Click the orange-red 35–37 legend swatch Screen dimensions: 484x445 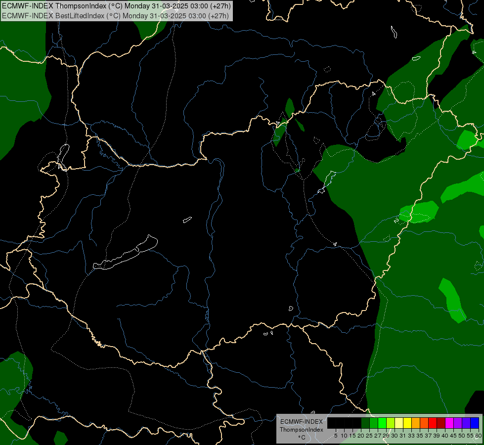tap(424, 423)
